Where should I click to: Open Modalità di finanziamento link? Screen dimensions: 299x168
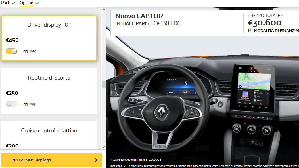click(x=276, y=30)
